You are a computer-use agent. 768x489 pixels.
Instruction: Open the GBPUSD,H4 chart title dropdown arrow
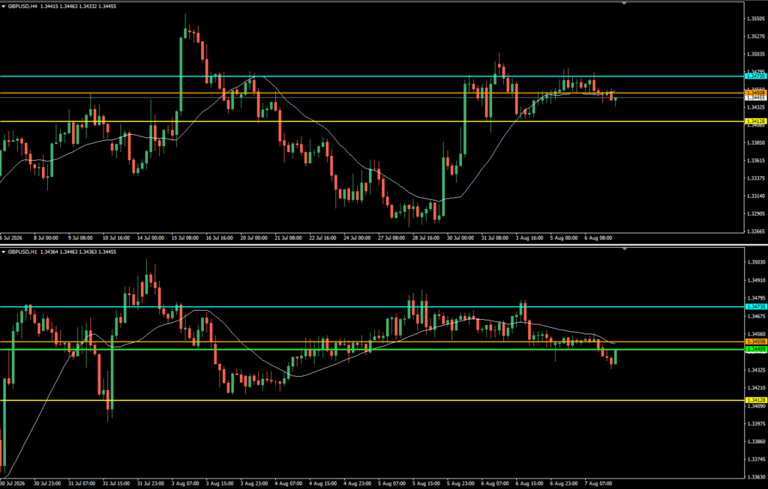point(4,6)
